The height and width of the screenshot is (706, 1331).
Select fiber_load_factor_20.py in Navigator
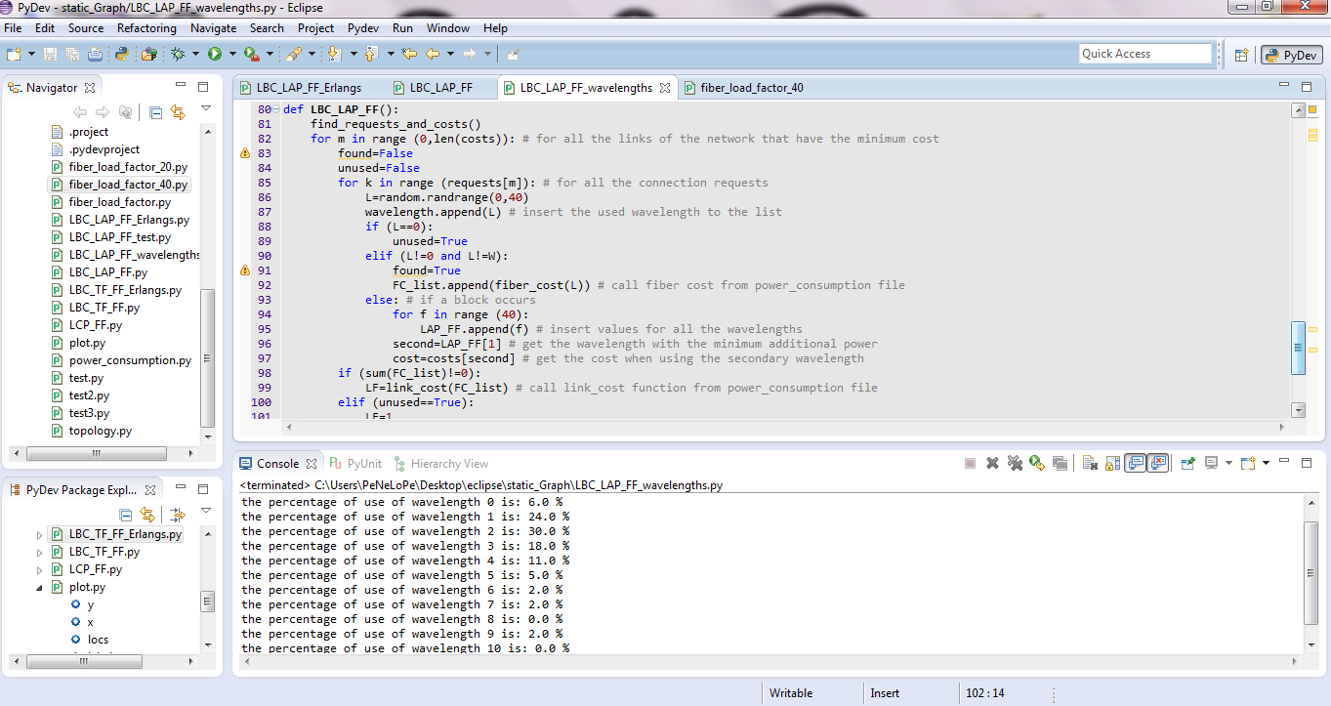pos(127,167)
